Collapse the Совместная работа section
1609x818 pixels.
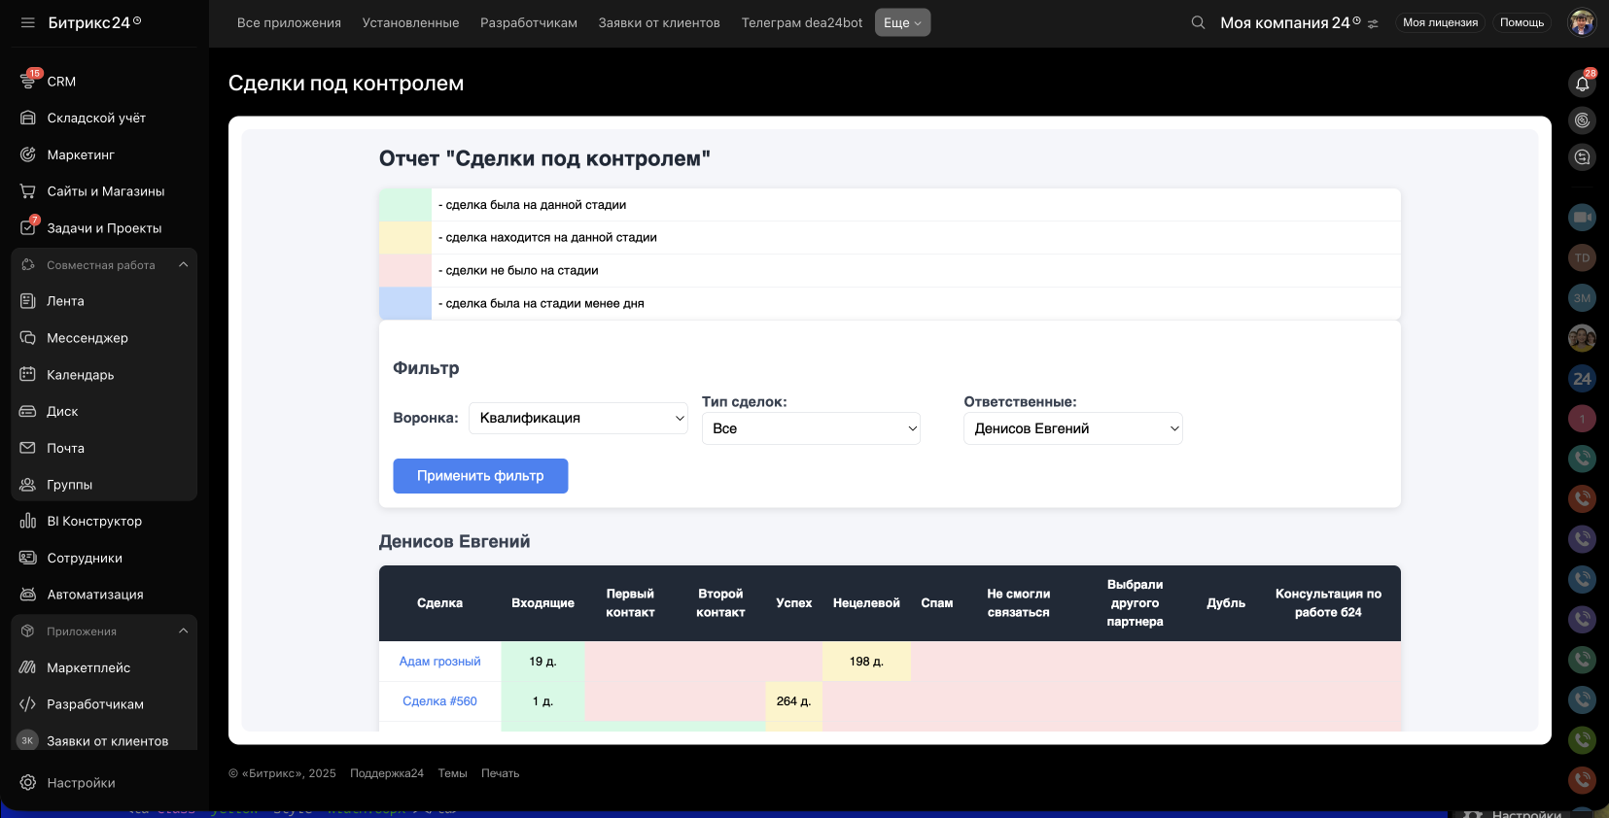pyautogui.click(x=183, y=265)
